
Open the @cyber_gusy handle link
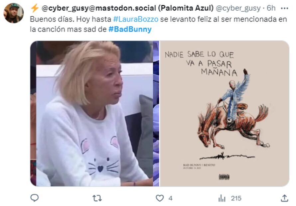click(238, 8)
